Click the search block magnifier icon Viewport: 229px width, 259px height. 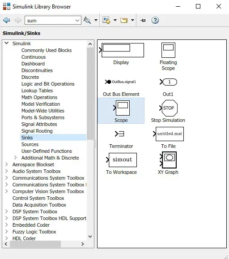click(x=87, y=20)
